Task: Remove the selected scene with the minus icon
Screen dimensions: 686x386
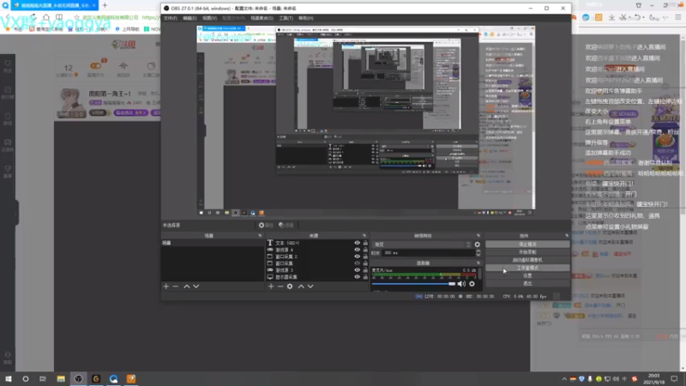Action: point(176,286)
